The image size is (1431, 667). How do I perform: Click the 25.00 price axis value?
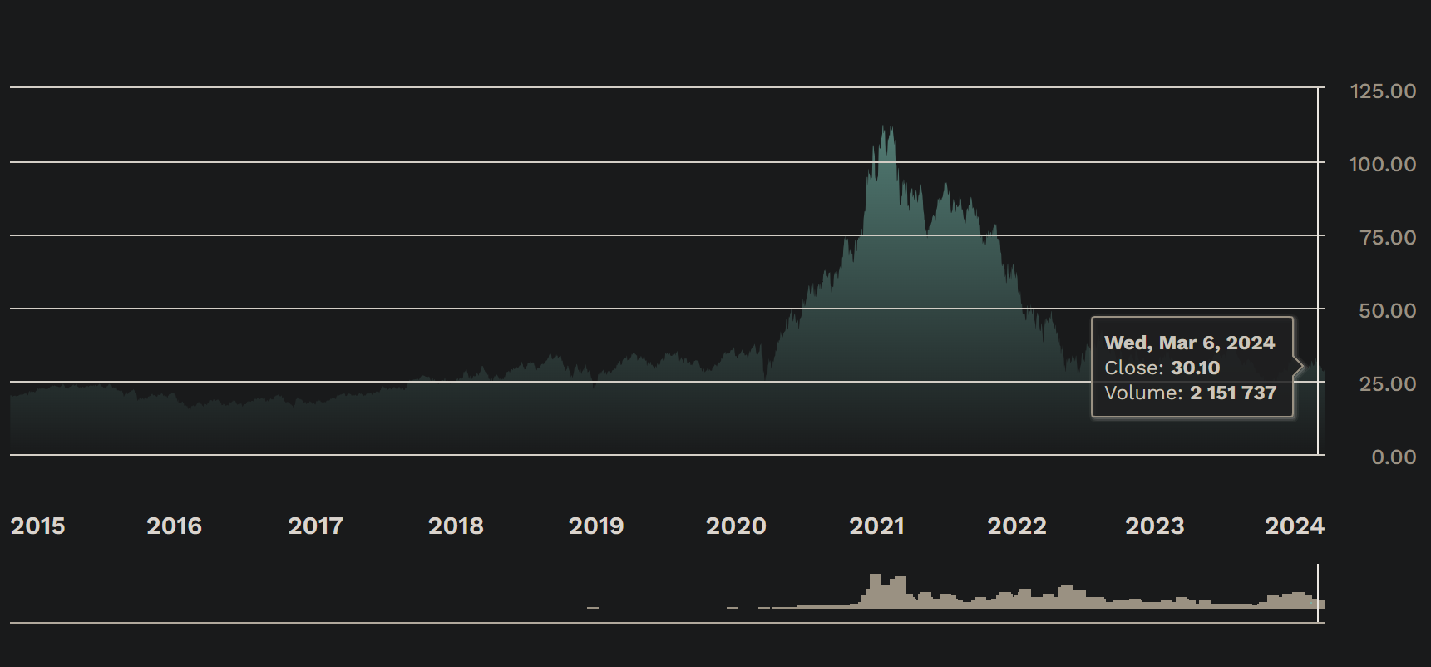click(x=1388, y=383)
